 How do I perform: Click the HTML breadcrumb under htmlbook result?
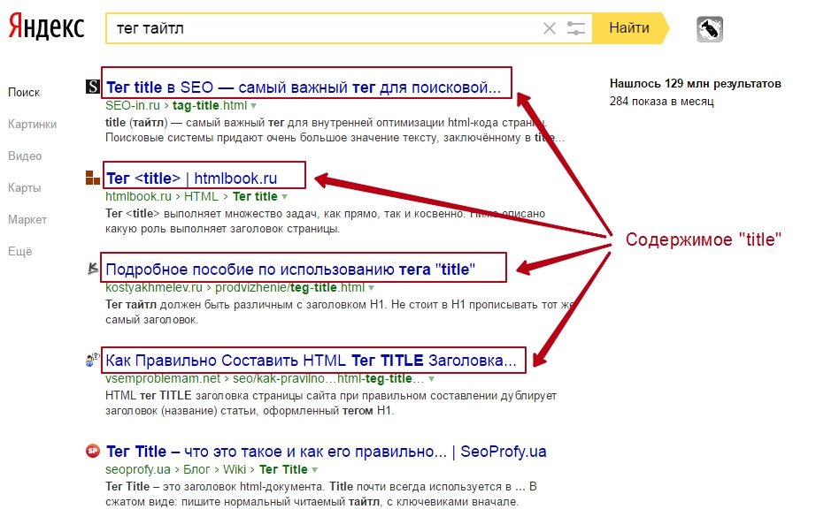(201, 196)
